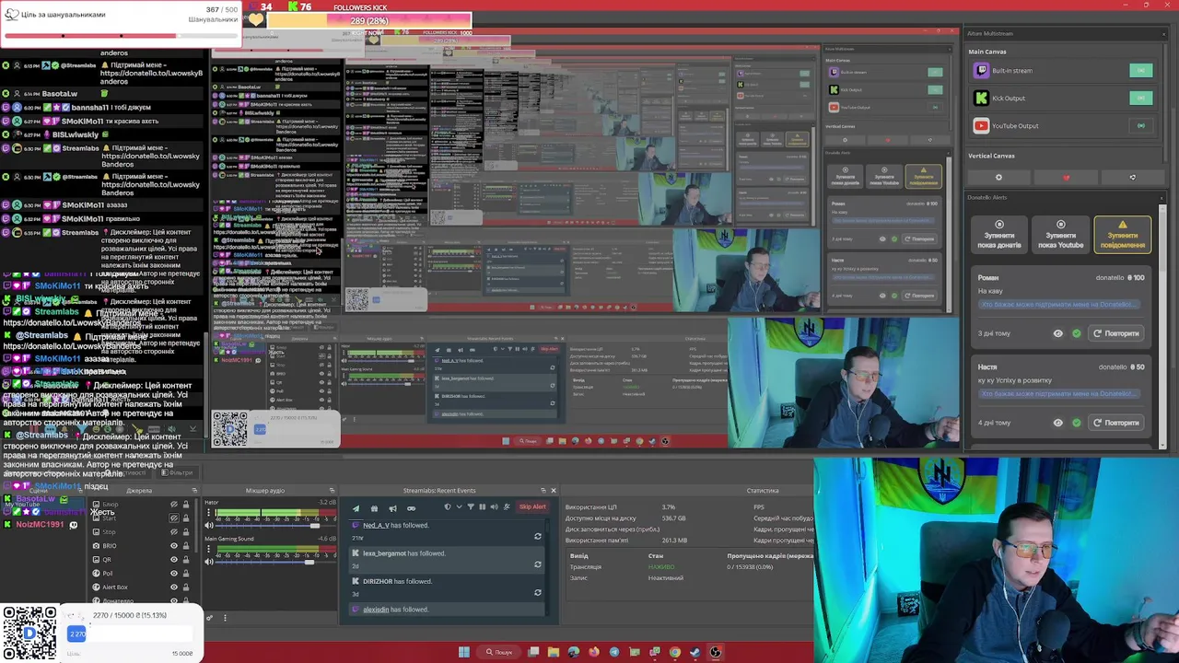Click the taskbar Пошук search box
Viewport: 1179px width, 663px height.
(499, 652)
